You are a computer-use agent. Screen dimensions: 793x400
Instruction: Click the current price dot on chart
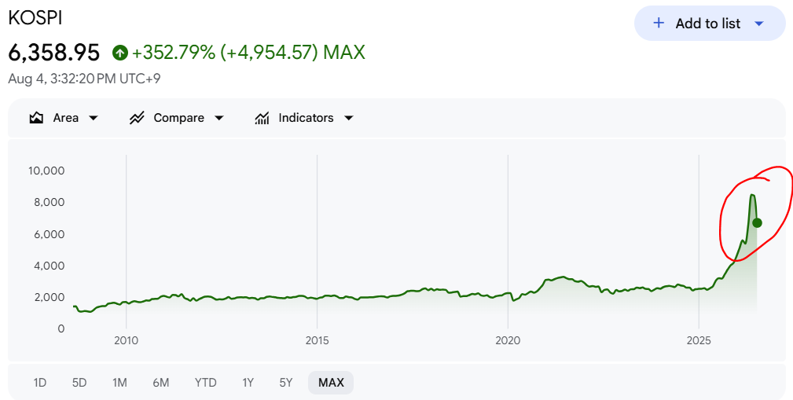coord(757,223)
